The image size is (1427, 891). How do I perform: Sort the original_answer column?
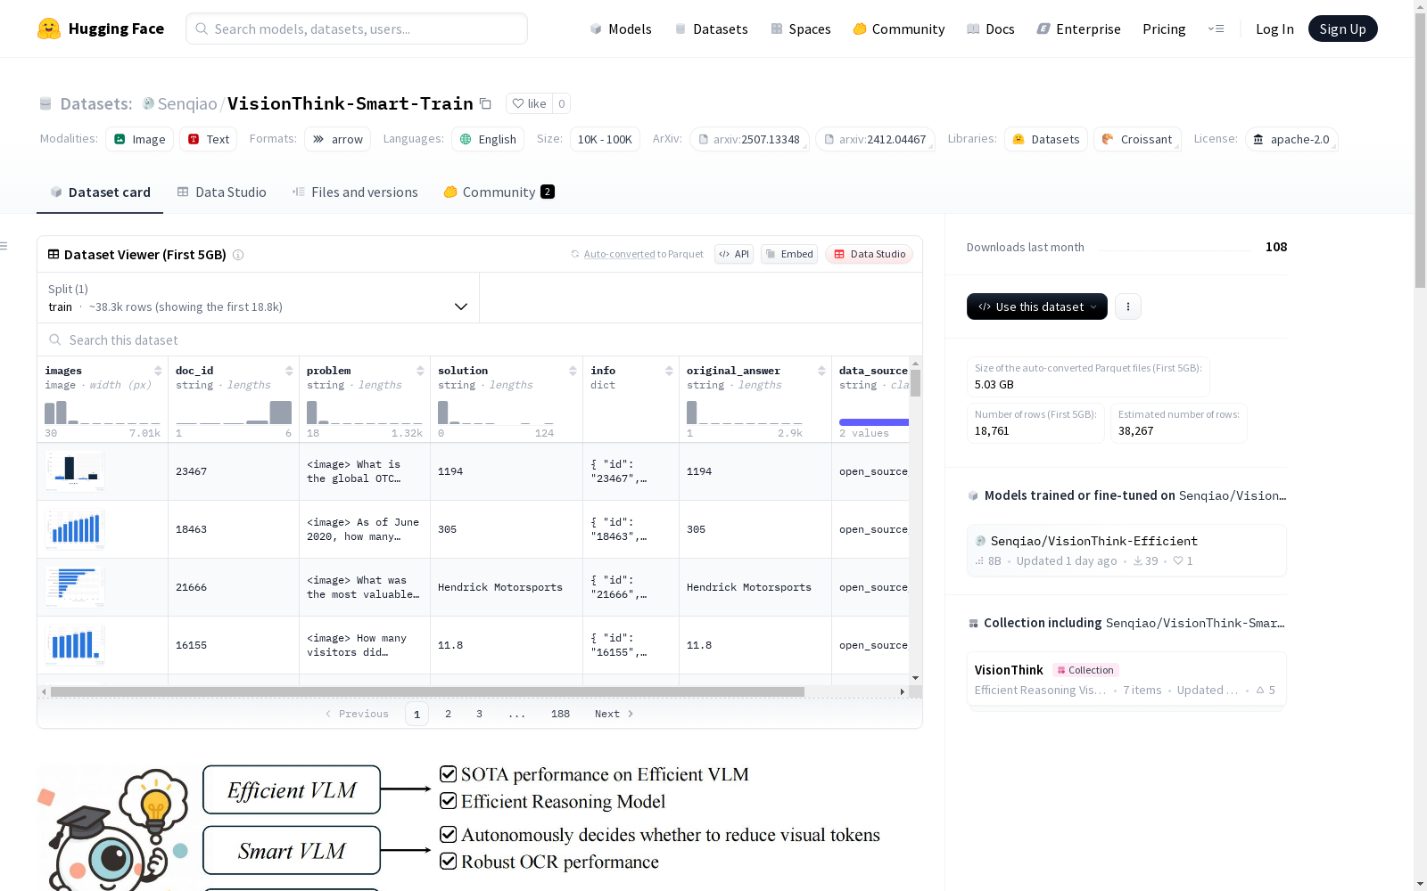coord(821,371)
